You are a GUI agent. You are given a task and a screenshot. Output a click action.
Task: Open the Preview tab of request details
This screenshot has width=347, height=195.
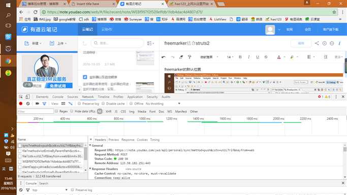[114, 140]
